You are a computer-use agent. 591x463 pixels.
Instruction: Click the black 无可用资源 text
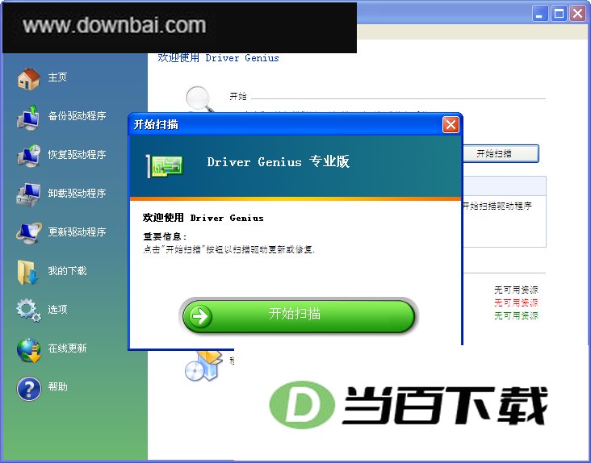516,290
